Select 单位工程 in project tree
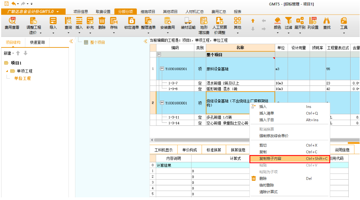The width and height of the screenshot is (360, 200). pyautogui.click(x=23, y=78)
